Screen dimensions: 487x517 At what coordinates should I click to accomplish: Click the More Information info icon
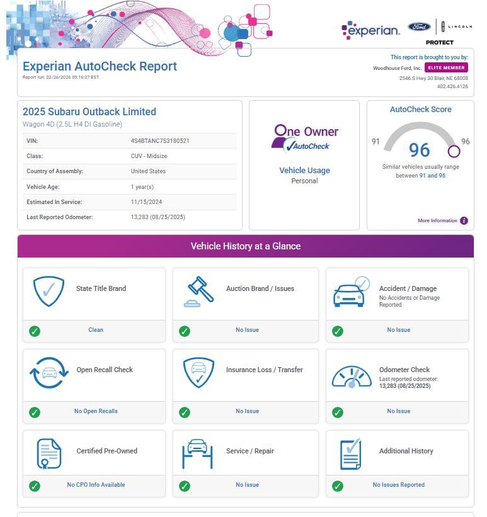(464, 221)
